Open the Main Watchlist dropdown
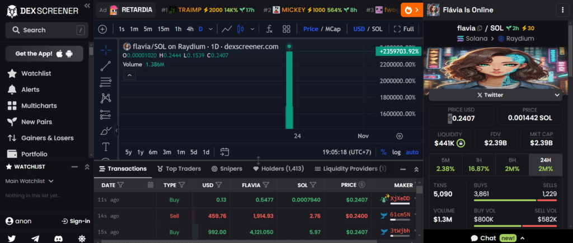The width and height of the screenshot is (573, 243). pyautogui.click(x=30, y=181)
